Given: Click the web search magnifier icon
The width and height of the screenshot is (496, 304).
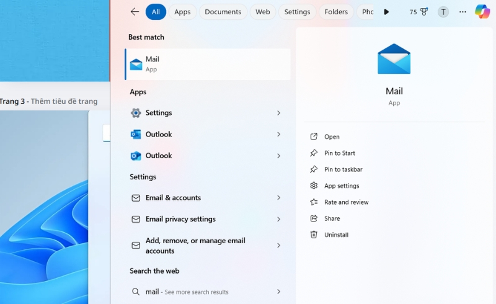Looking at the screenshot, I should [x=136, y=292].
